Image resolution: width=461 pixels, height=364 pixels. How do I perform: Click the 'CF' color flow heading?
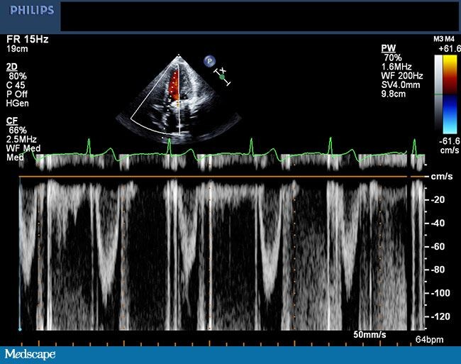tap(12, 121)
